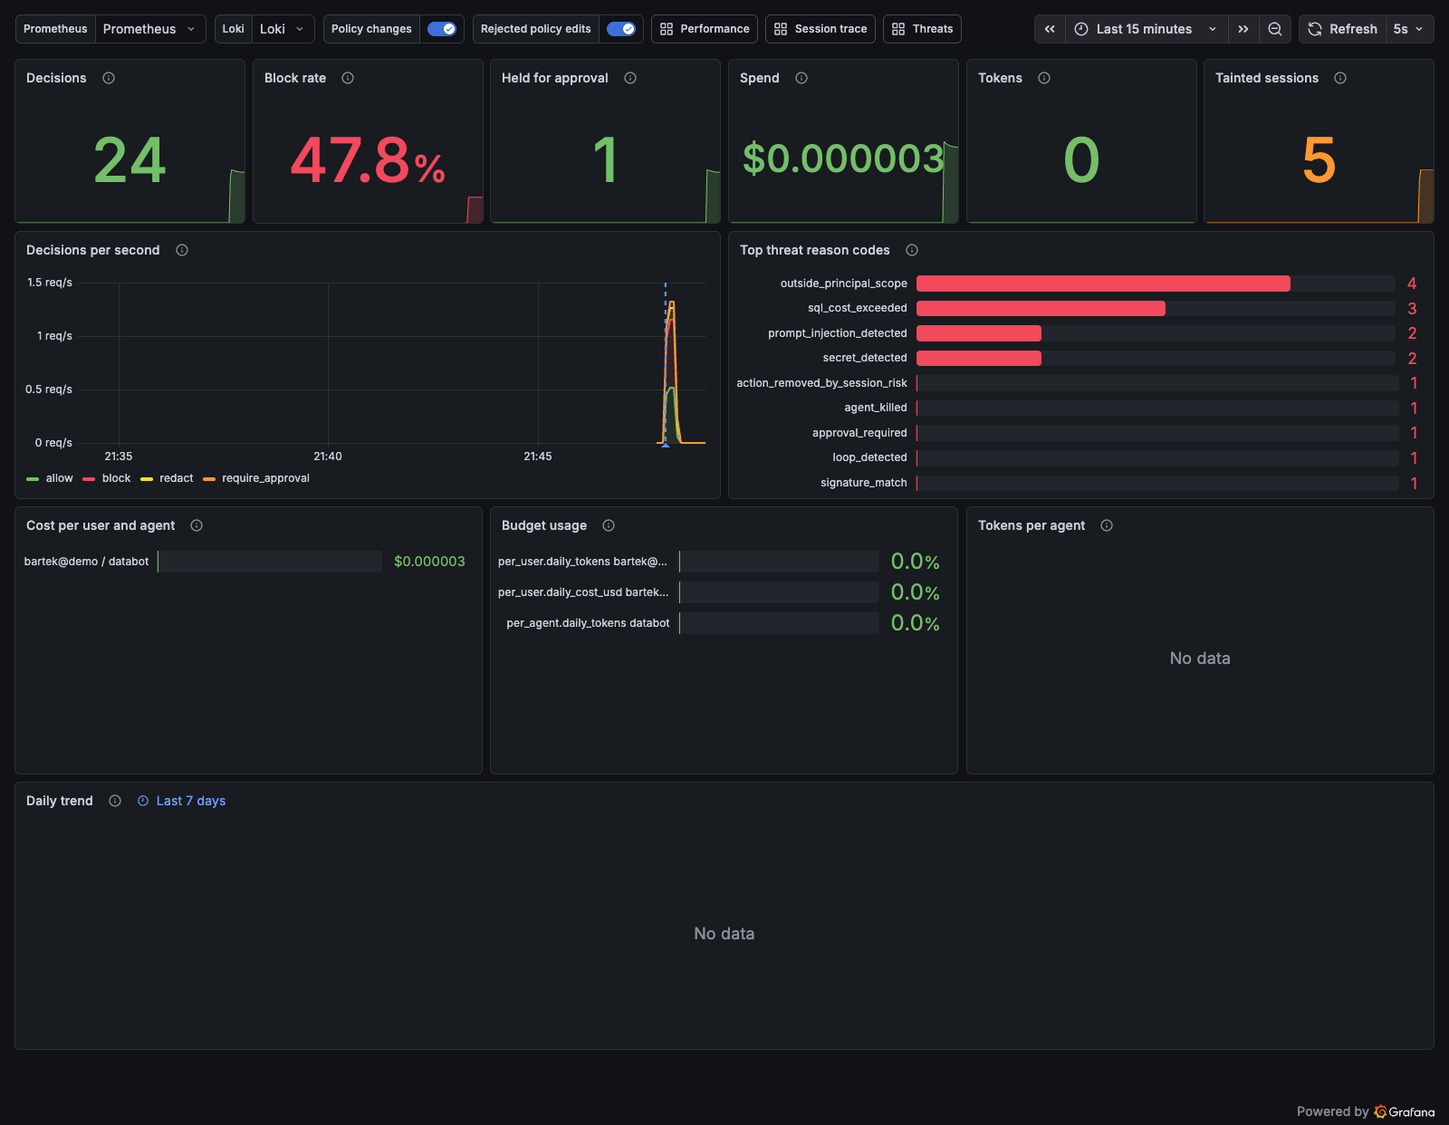Zoom out the time range with magnifier icon
1449x1125 pixels.
[1274, 29]
